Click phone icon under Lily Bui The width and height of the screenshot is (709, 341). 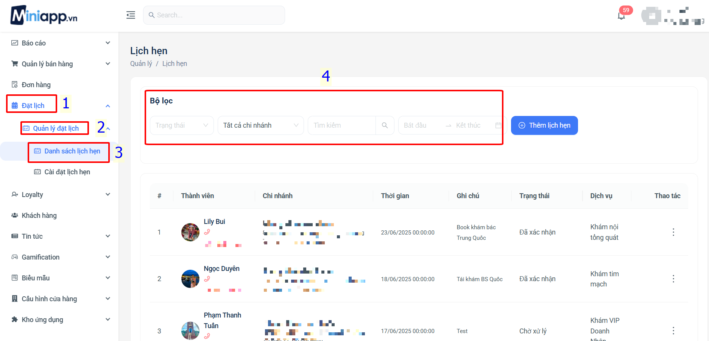point(207,232)
